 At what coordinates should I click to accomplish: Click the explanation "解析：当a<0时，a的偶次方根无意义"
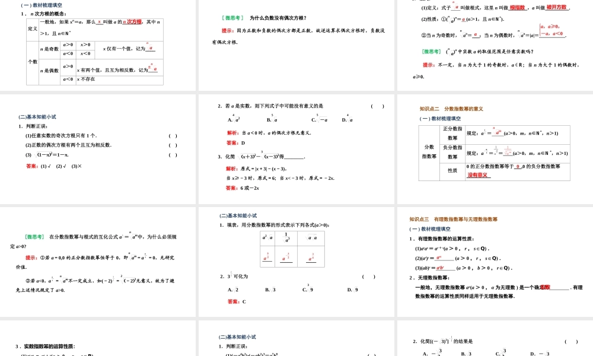click(x=269, y=133)
